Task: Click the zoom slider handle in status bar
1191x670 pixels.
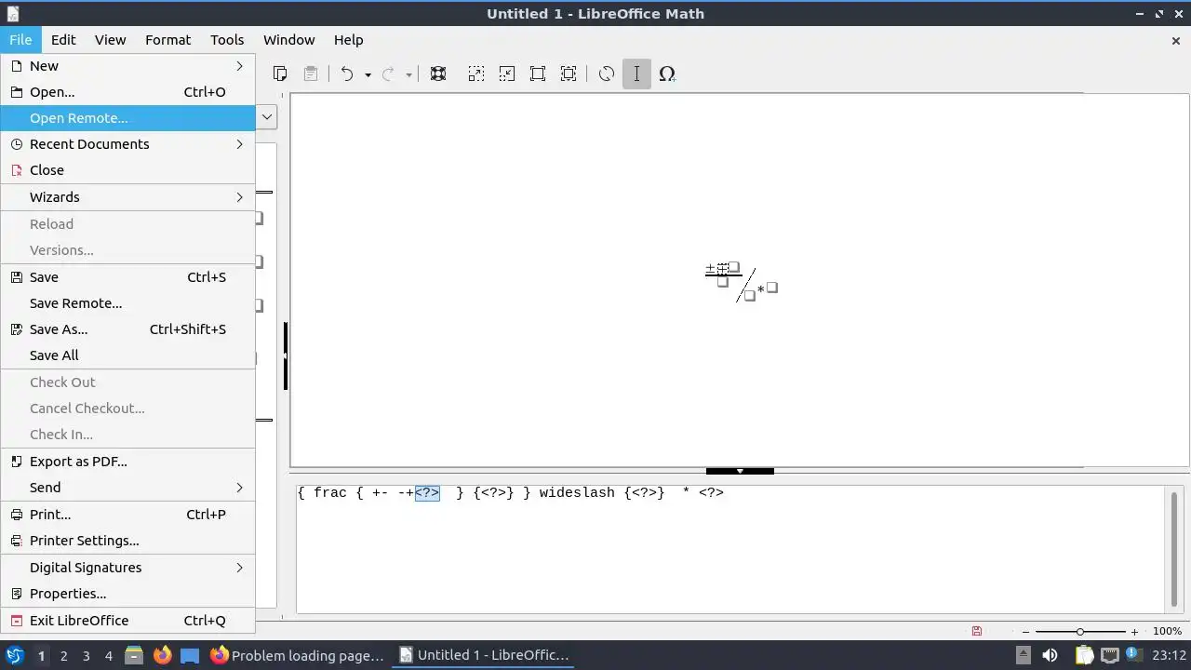Action: pyautogui.click(x=1079, y=632)
